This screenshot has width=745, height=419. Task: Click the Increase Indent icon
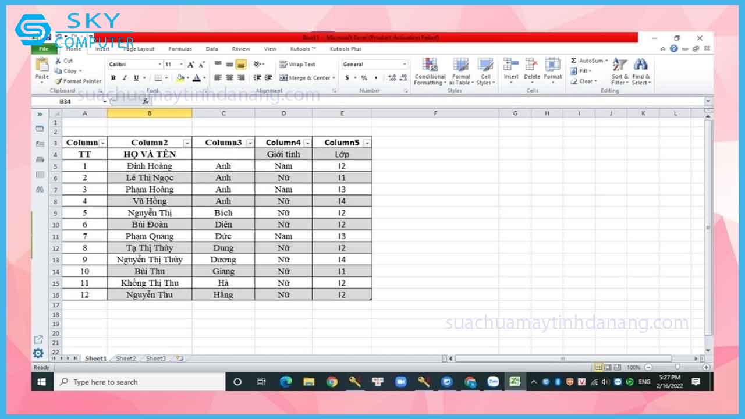coord(268,78)
